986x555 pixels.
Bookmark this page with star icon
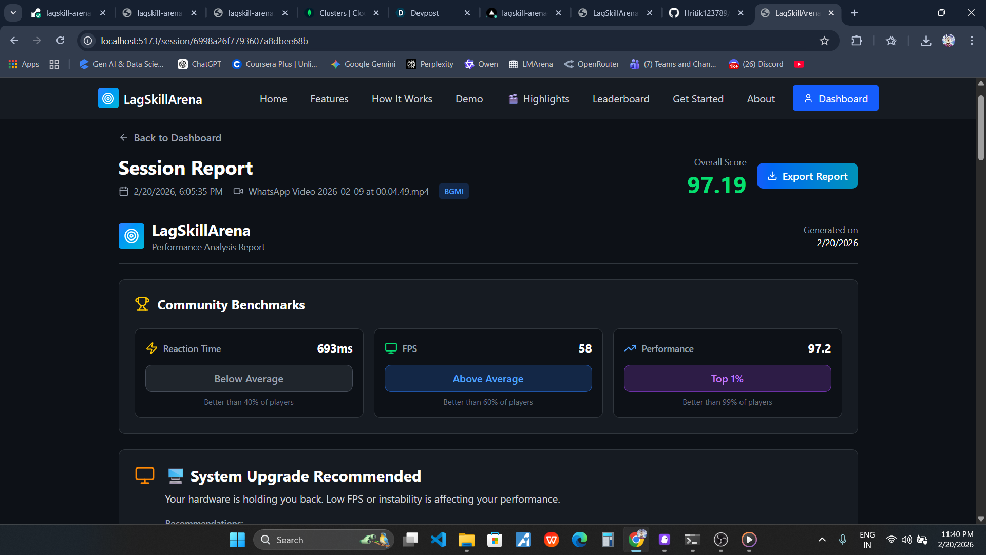point(824,41)
